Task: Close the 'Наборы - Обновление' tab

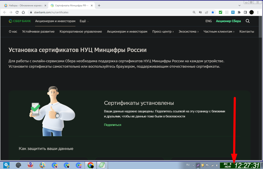Action: pyautogui.click(x=45, y=5)
